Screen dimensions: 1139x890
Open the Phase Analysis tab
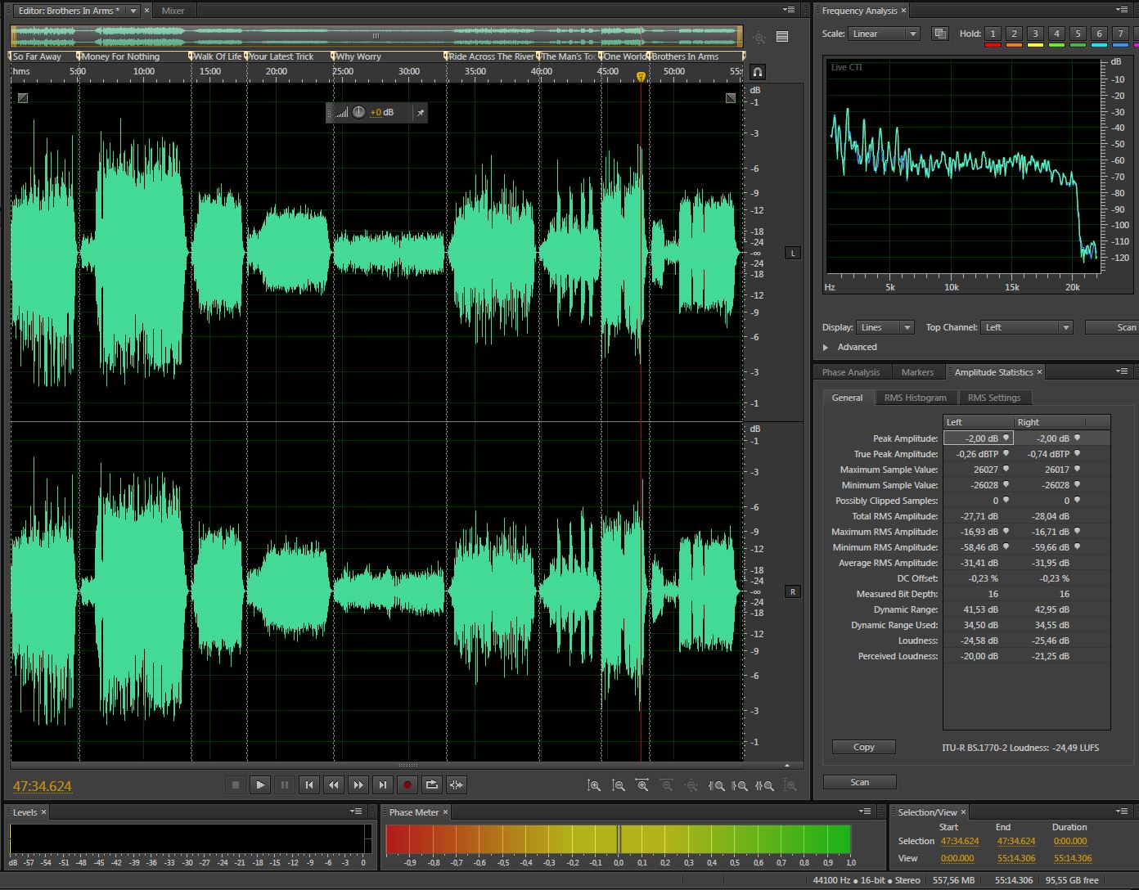click(851, 372)
